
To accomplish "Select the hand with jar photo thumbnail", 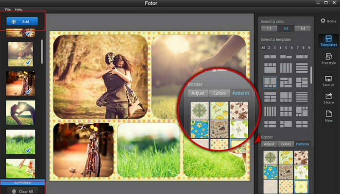I will coord(20,54).
